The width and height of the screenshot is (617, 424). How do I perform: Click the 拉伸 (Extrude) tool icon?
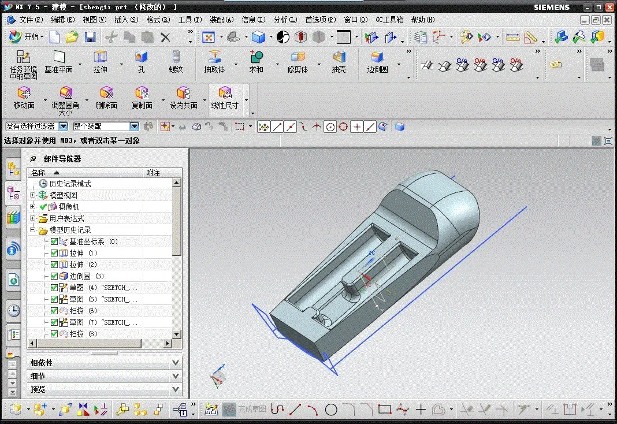101,57
